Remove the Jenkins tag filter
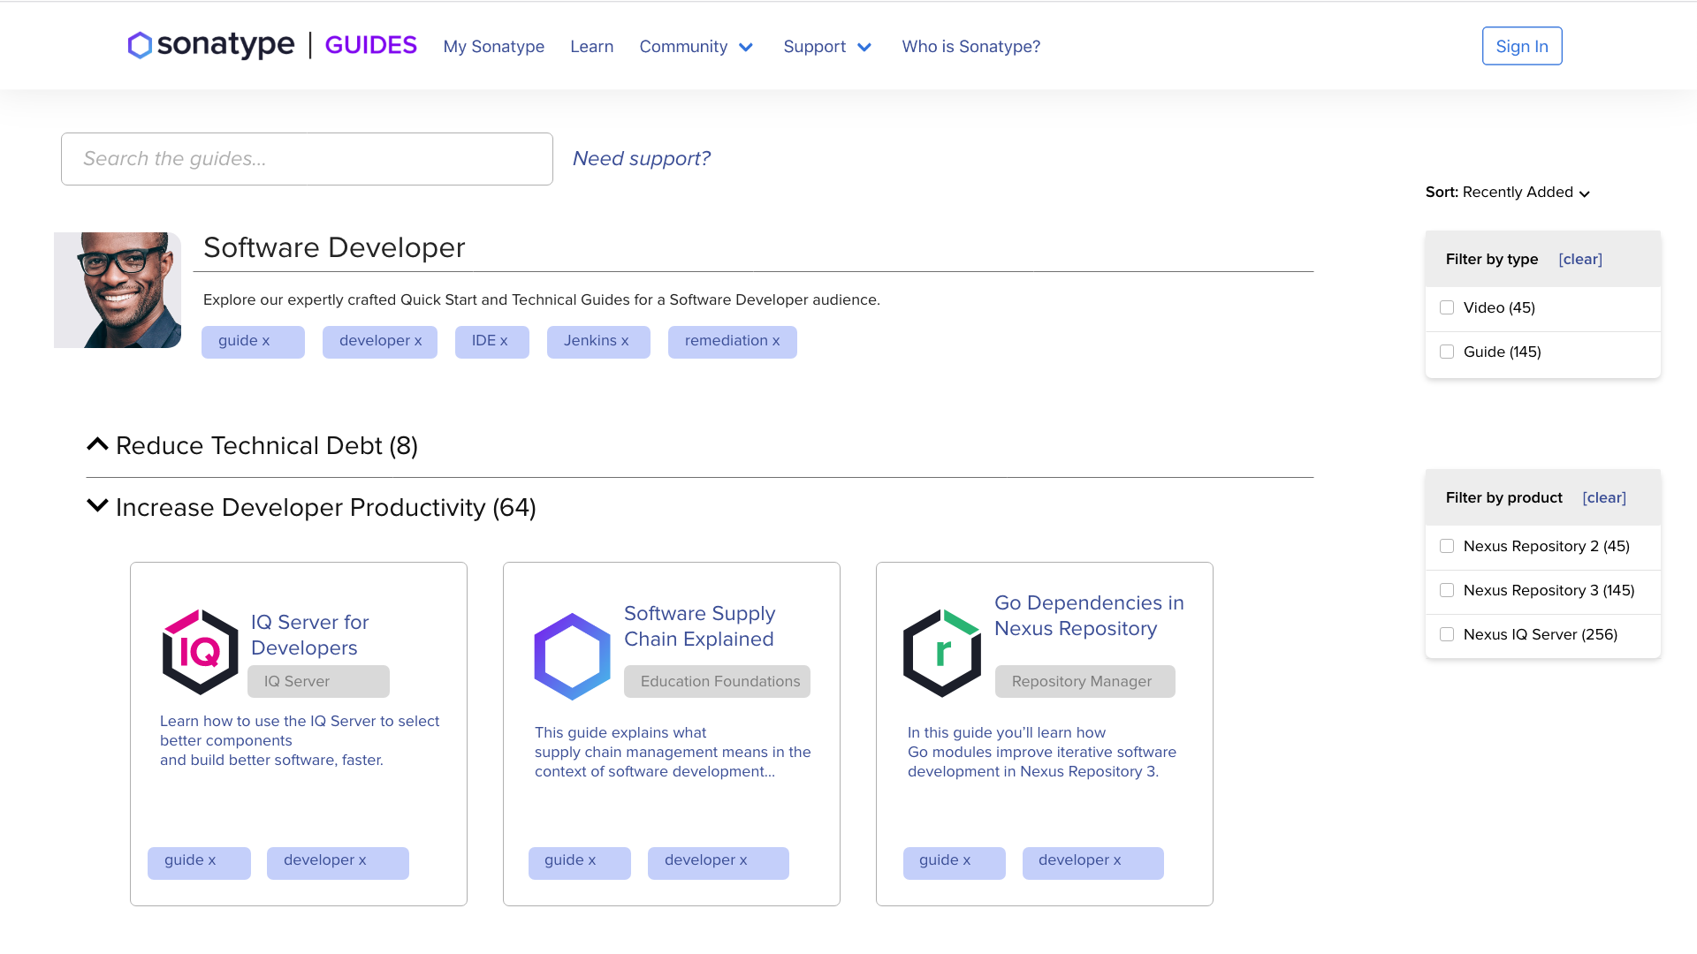Image resolution: width=1697 pixels, height=954 pixels. pos(598,342)
